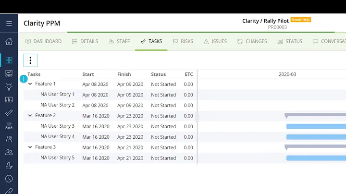346x194 pixels.
Task: Click the blue plus add task button
Action: (24, 79)
